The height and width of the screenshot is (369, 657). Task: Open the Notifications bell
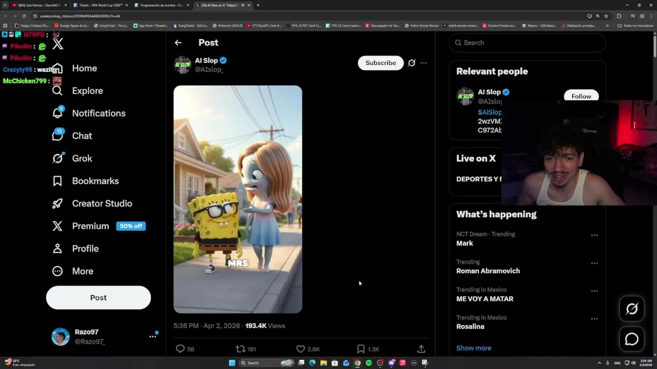(57, 113)
